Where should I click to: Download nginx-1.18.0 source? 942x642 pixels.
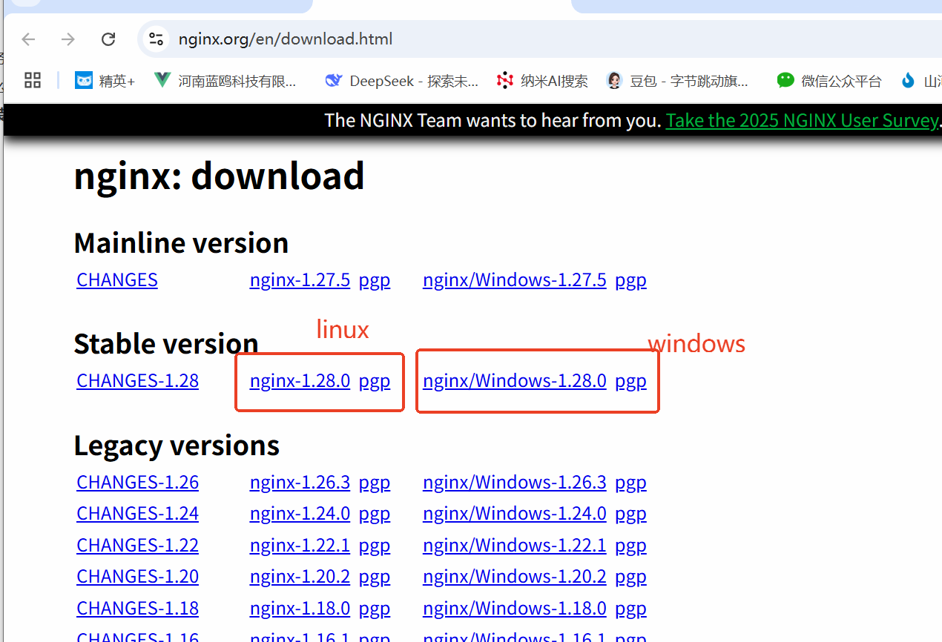[x=300, y=609]
